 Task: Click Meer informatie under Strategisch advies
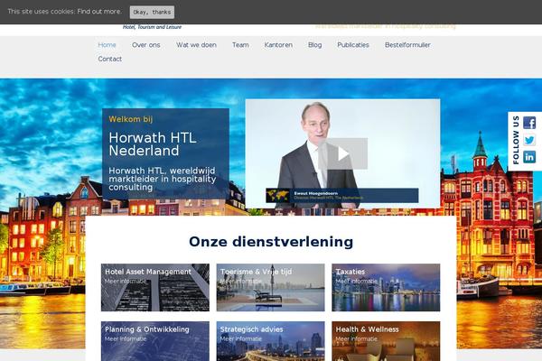241,339
